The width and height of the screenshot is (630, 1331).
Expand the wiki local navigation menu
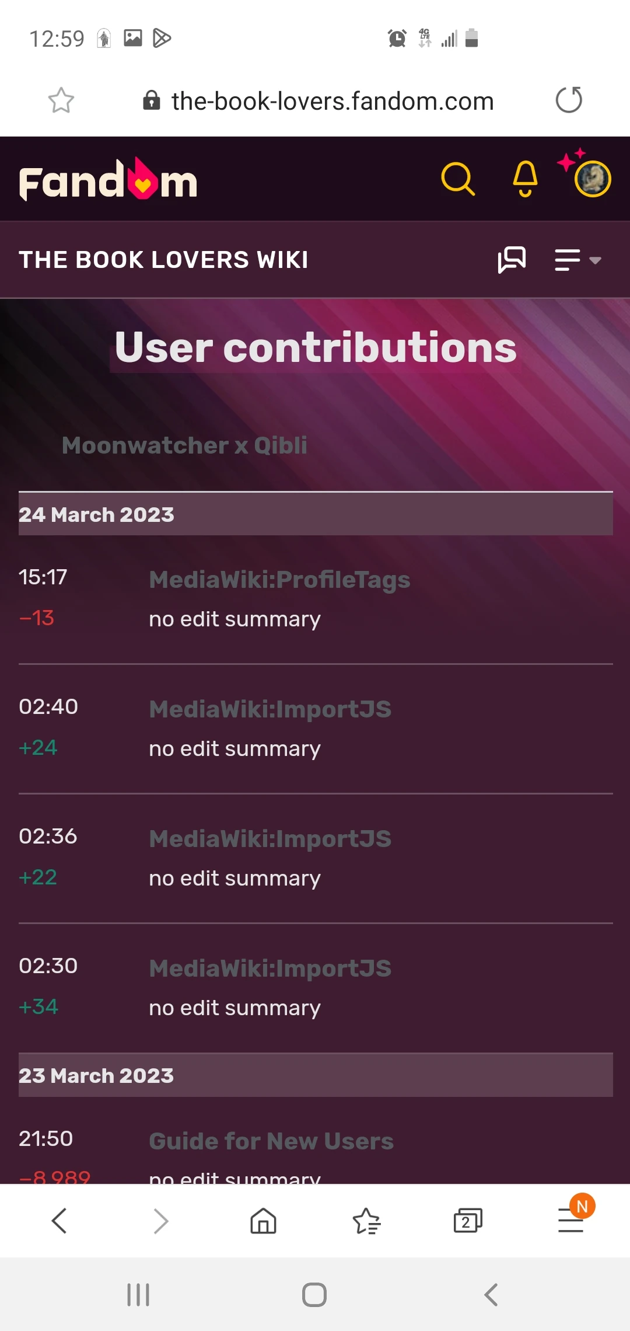click(x=566, y=259)
